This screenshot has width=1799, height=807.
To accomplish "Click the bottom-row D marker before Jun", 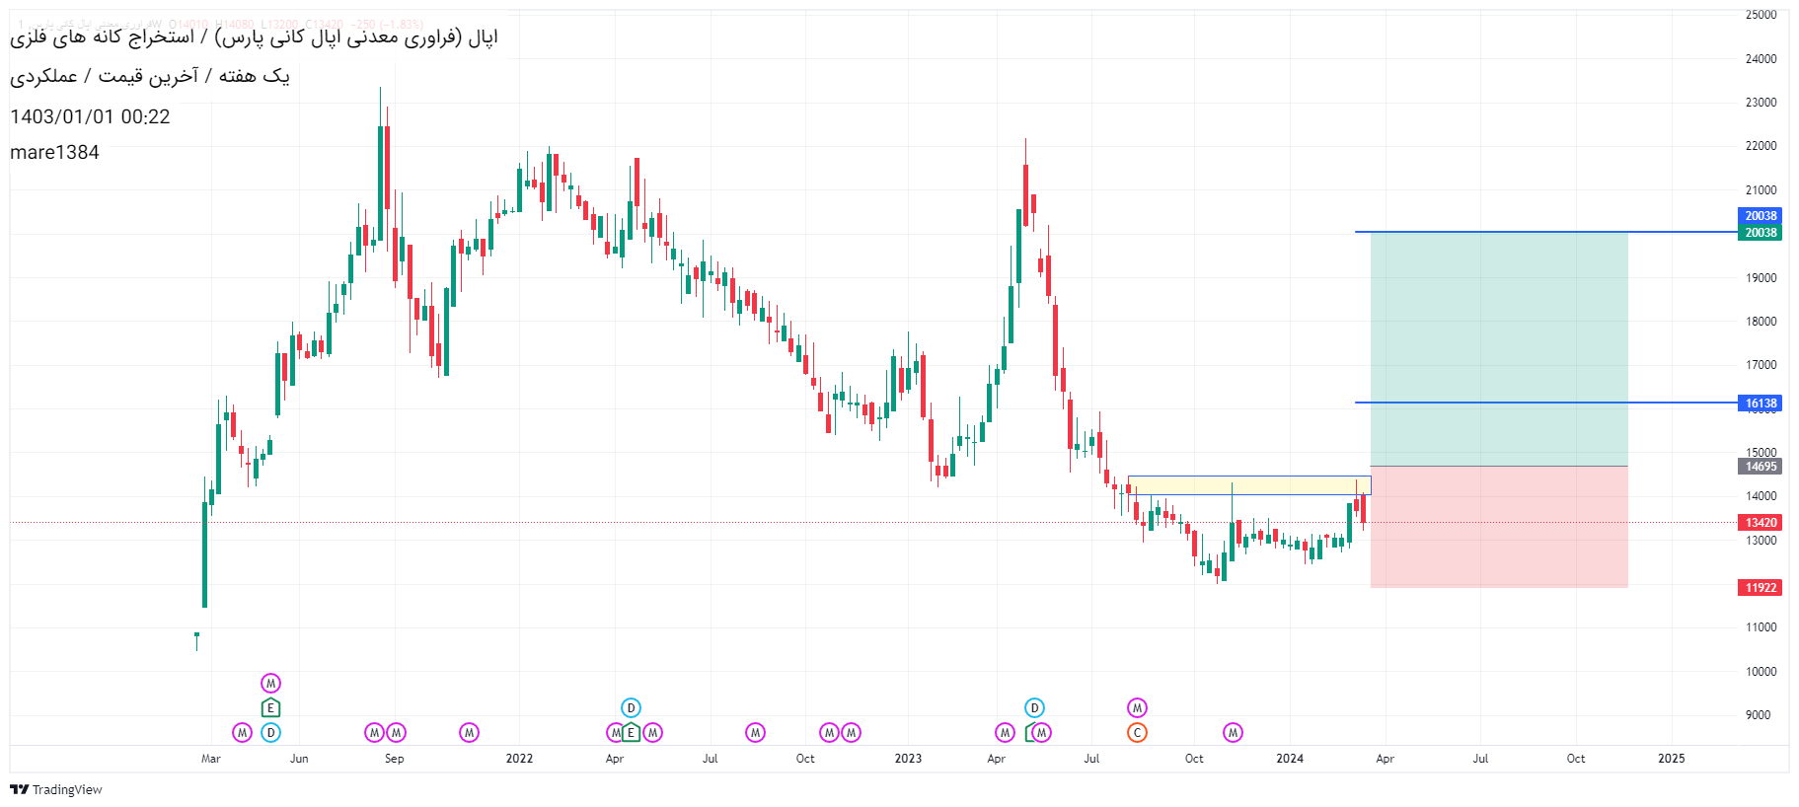I will 270,732.
